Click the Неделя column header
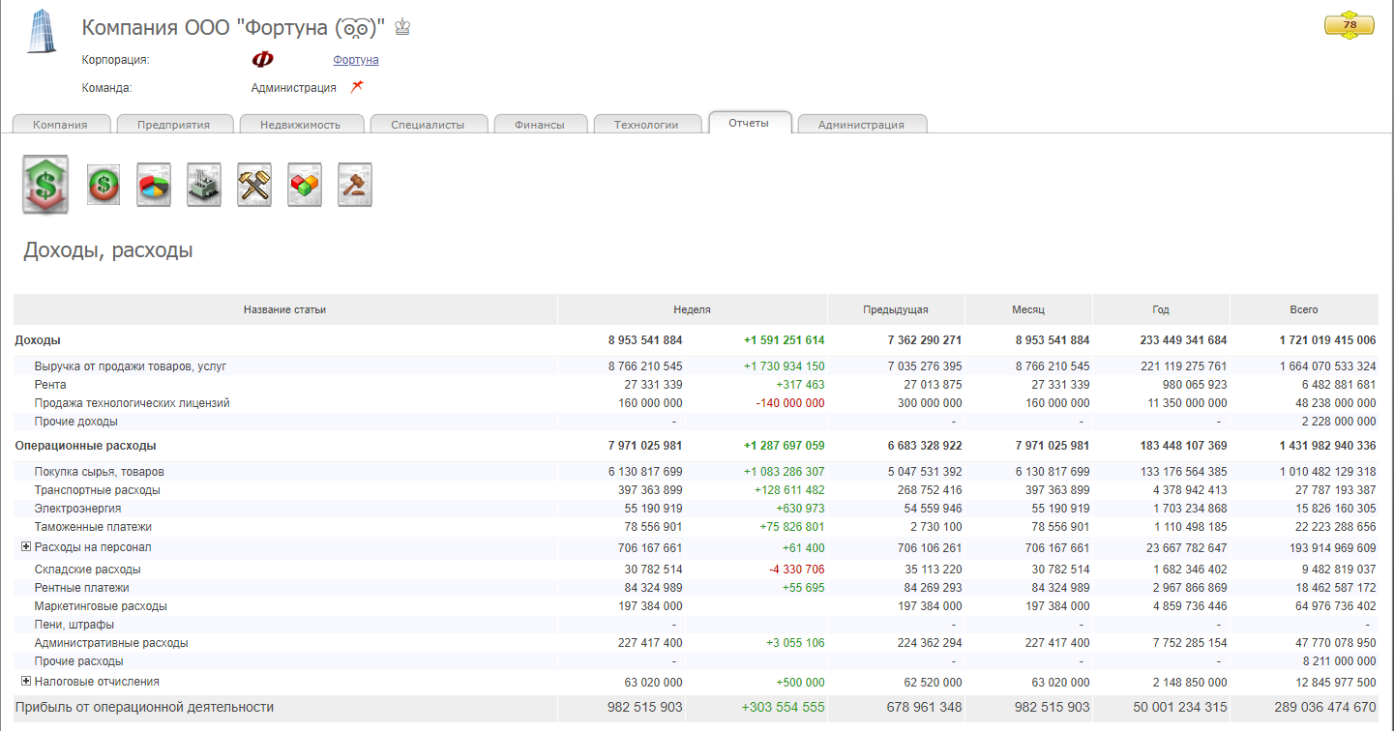Viewport: 1394px width, 731px height. click(692, 309)
